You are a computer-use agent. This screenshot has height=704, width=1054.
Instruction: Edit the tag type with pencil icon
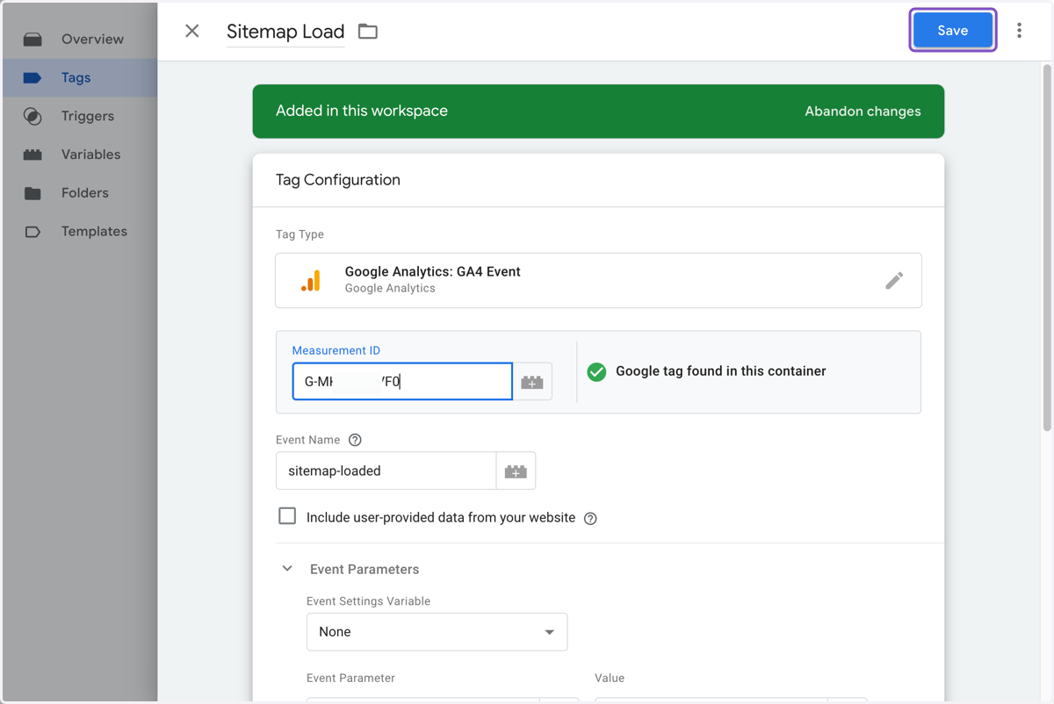pyautogui.click(x=894, y=281)
